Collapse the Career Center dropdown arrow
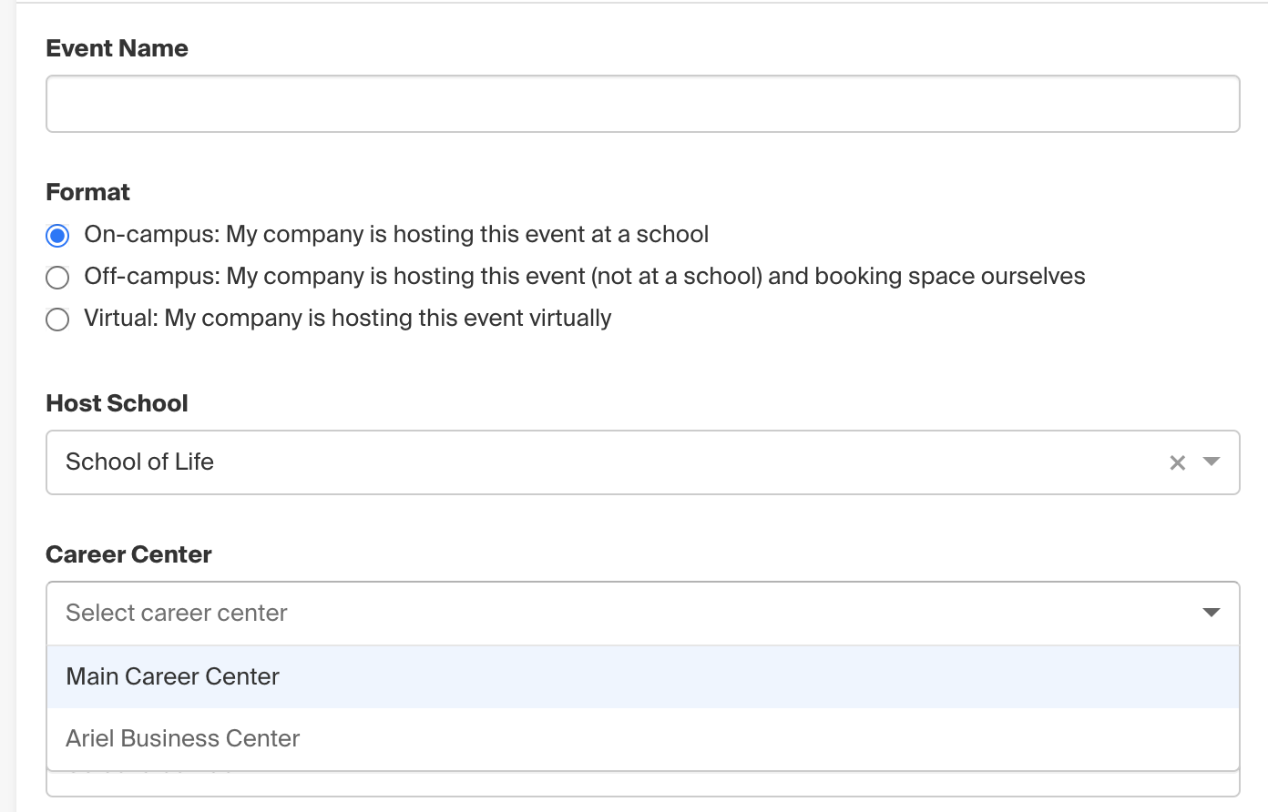The image size is (1268, 812). click(x=1212, y=613)
